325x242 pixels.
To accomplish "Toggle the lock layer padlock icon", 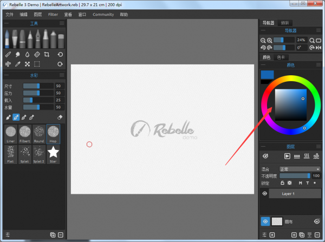I will [282, 183].
